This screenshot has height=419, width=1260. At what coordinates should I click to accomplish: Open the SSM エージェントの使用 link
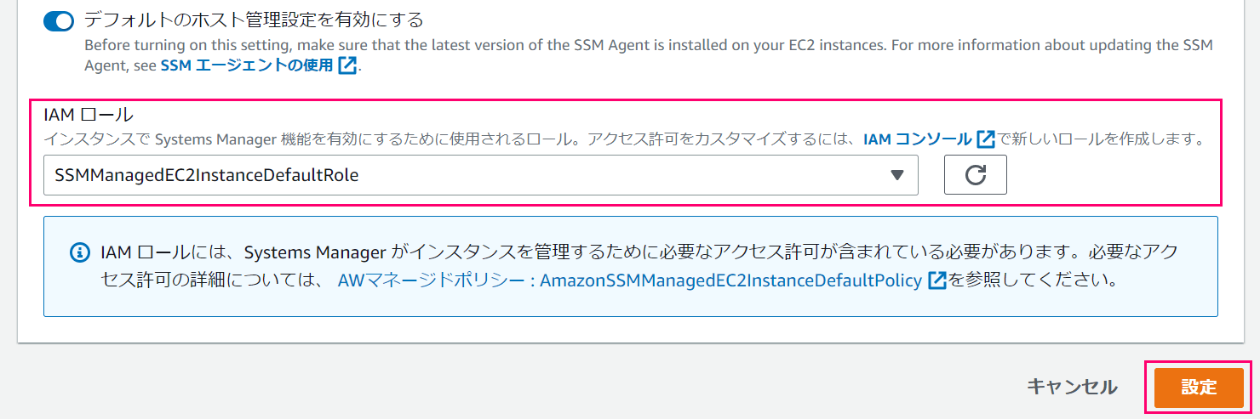pos(247,65)
